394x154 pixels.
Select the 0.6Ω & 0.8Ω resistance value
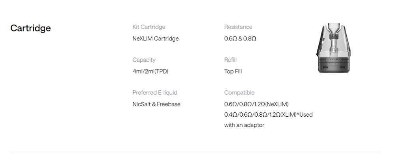[x=240, y=38]
